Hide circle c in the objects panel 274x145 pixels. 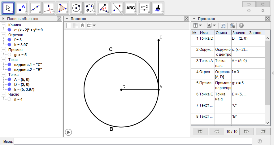coord(9,30)
